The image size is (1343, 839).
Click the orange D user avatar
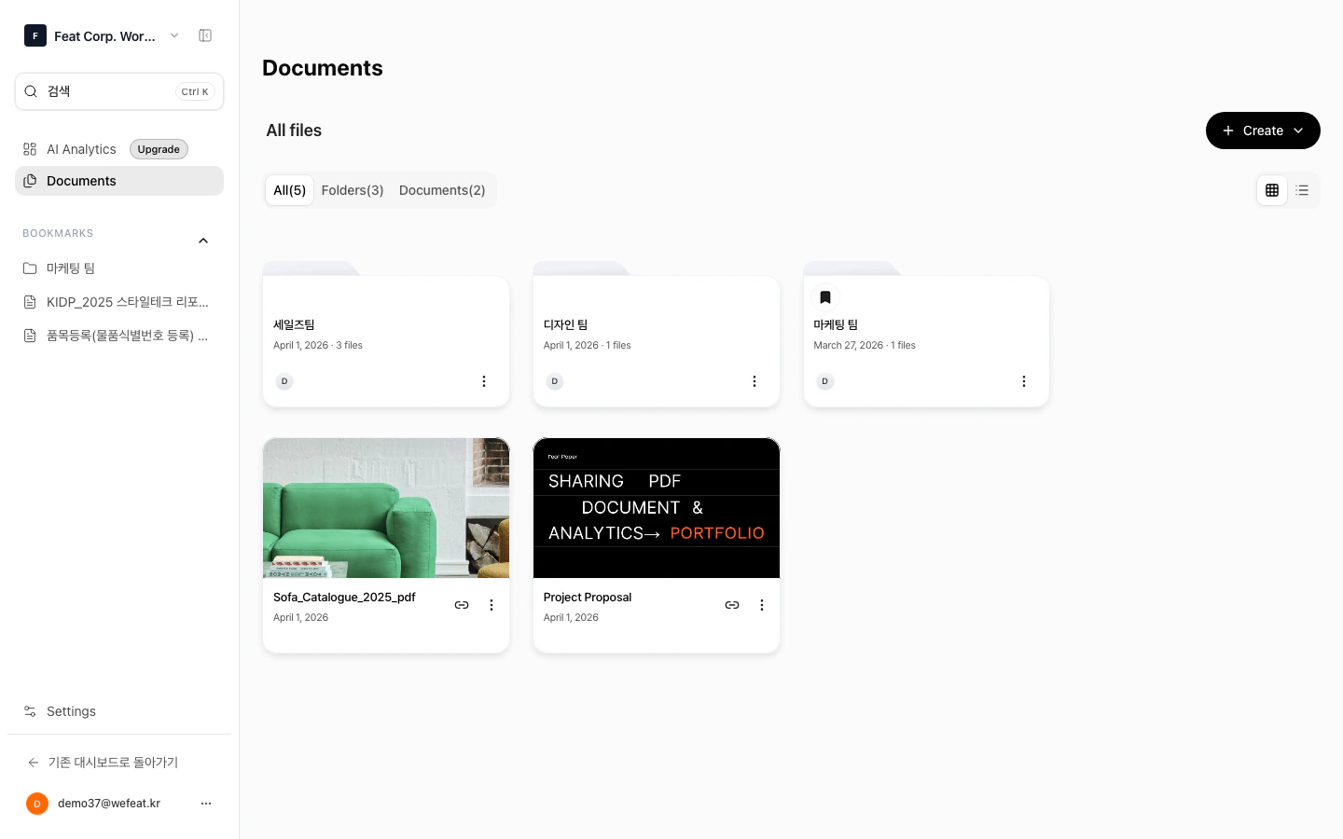coord(37,804)
